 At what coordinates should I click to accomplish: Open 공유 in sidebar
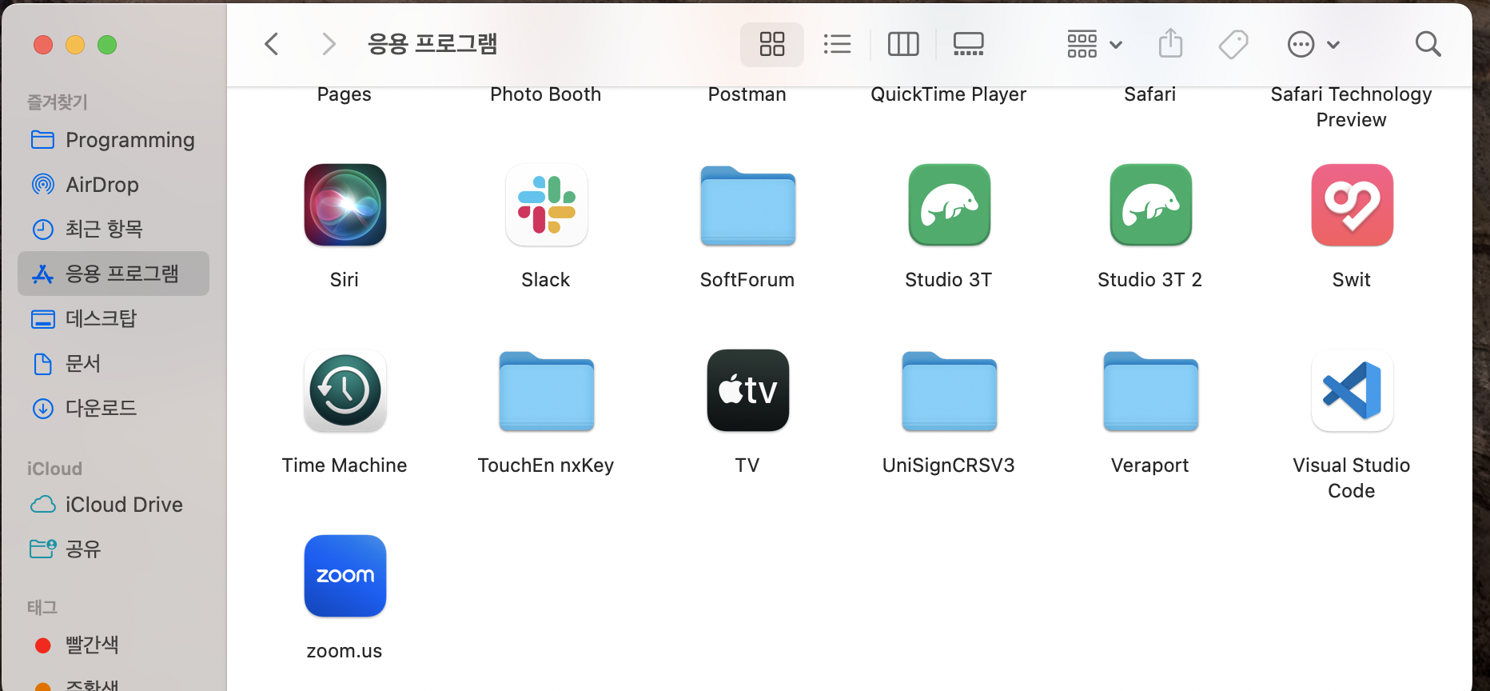(x=114, y=549)
